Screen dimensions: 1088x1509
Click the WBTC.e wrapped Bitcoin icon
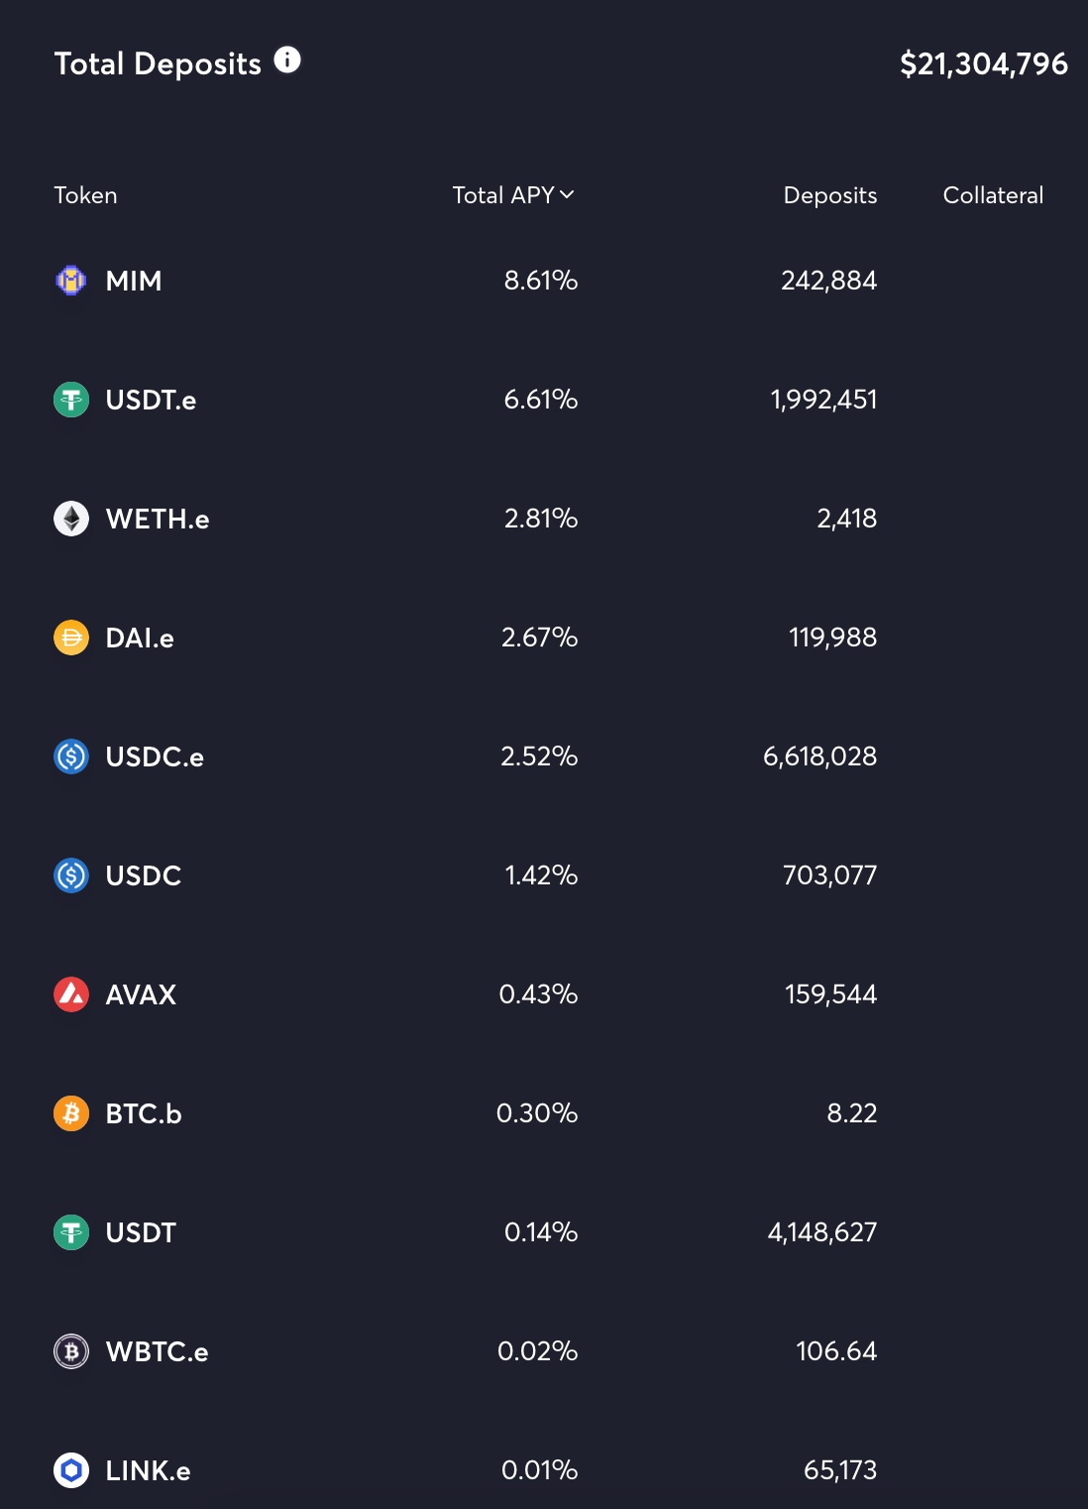pyautogui.click(x=71, y=1351)
